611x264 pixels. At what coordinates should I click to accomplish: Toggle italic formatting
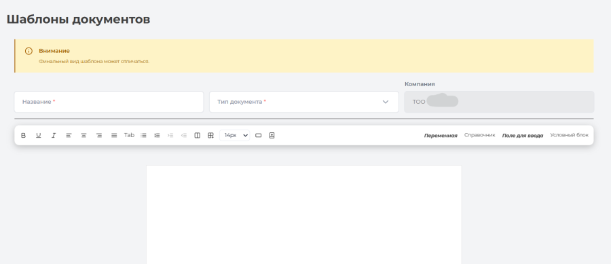(x=54, y=135)
